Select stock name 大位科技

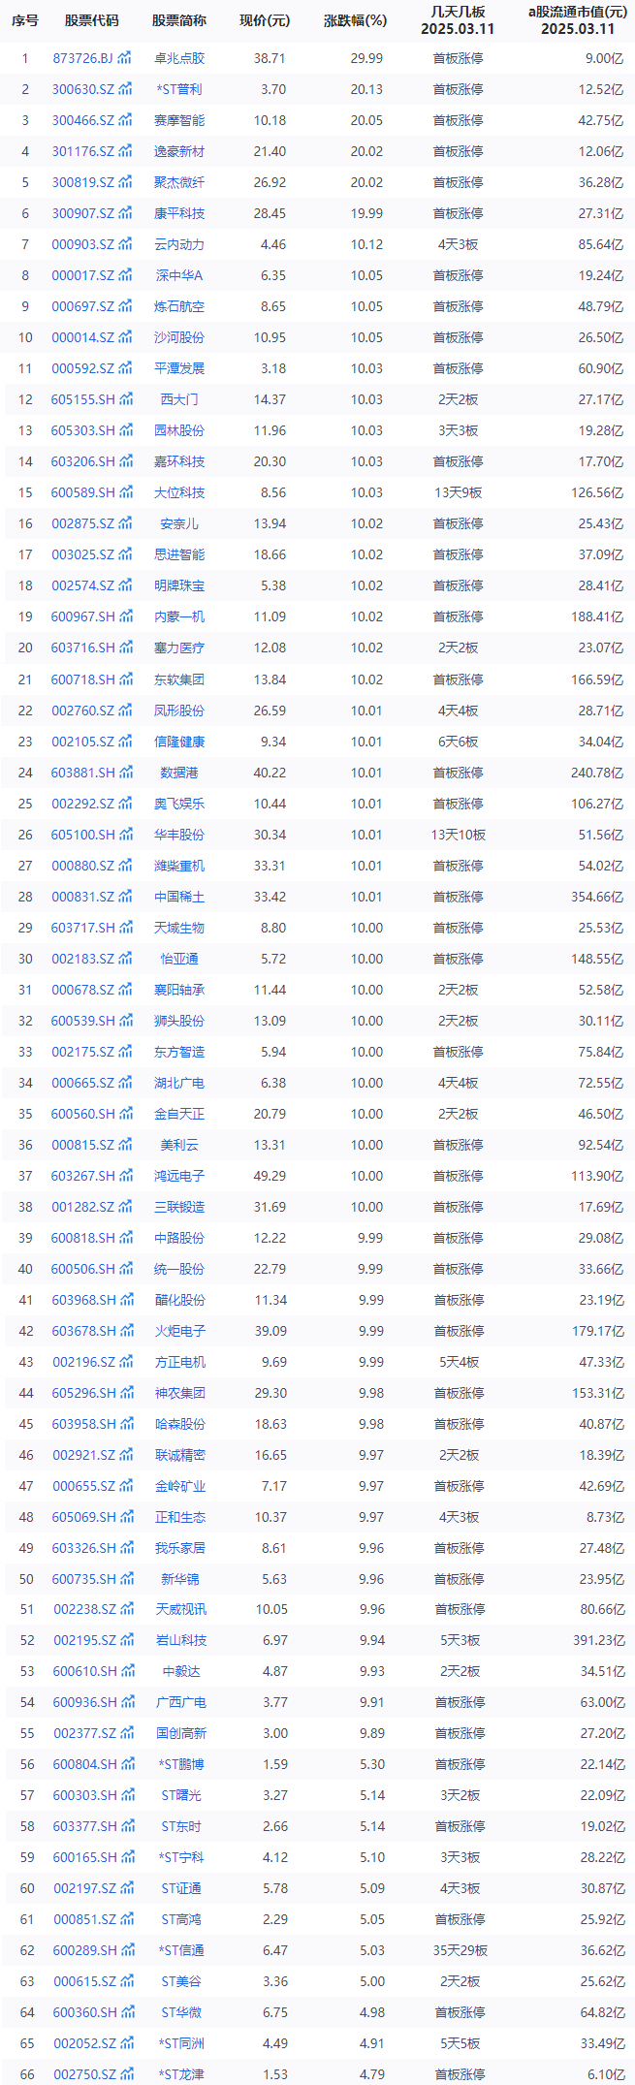pos(179,492)
